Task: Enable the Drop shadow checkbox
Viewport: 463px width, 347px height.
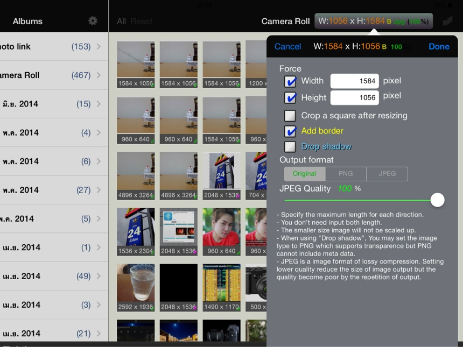Action: (290, 147)
